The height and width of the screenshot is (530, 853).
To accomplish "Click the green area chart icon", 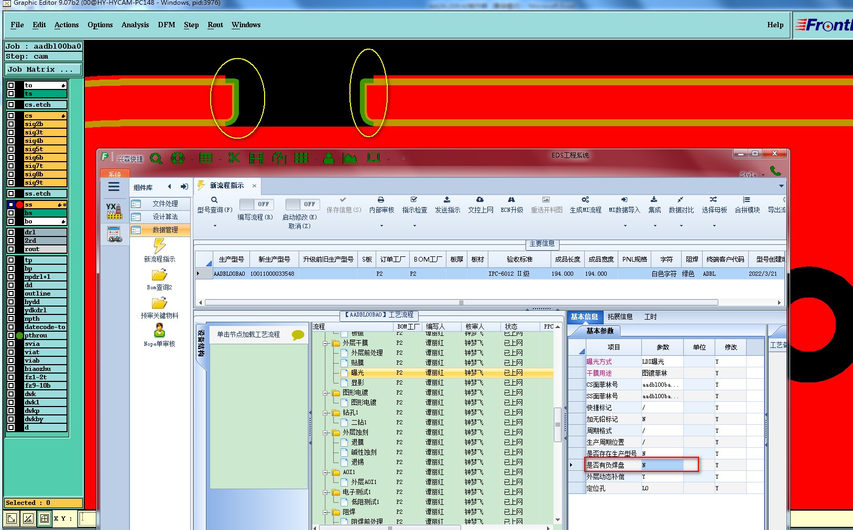I will pyautogui.click(x=350, y=158).
